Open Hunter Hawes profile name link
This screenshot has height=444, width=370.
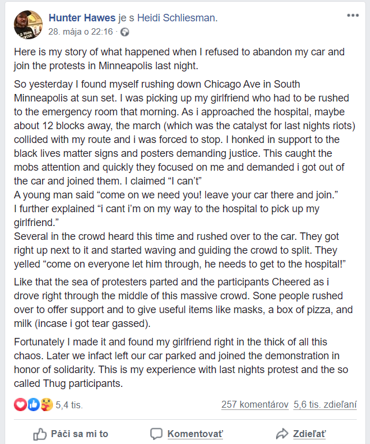[x=82, y=18]
